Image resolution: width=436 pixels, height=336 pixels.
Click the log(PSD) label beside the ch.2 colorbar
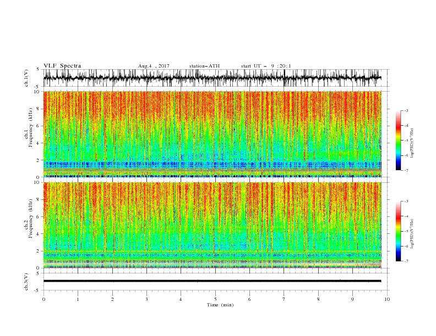[x=412, y=233]
